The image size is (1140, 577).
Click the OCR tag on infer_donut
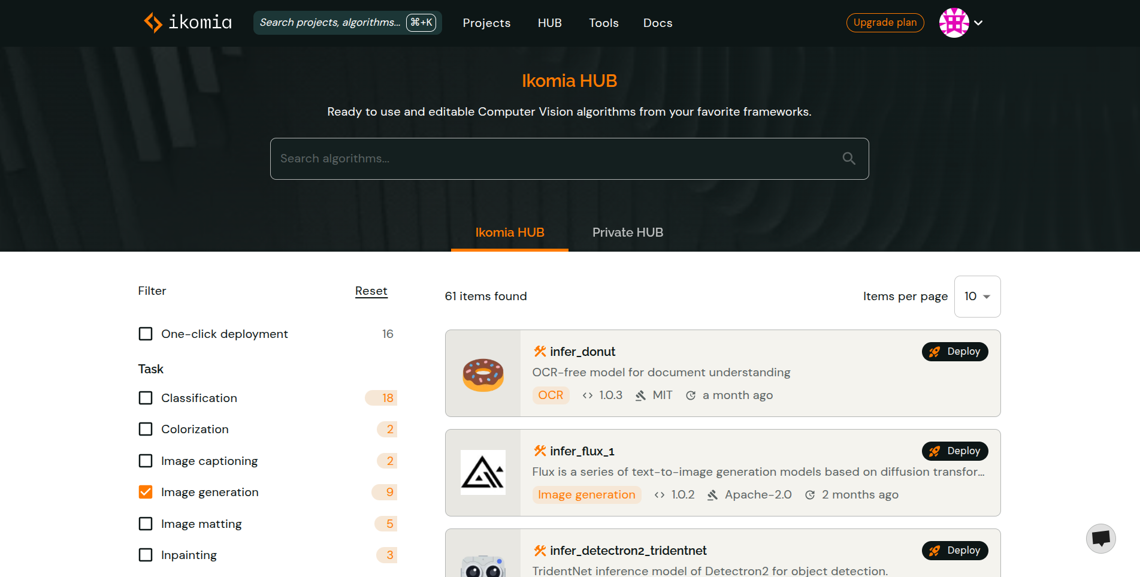[551, 395]
